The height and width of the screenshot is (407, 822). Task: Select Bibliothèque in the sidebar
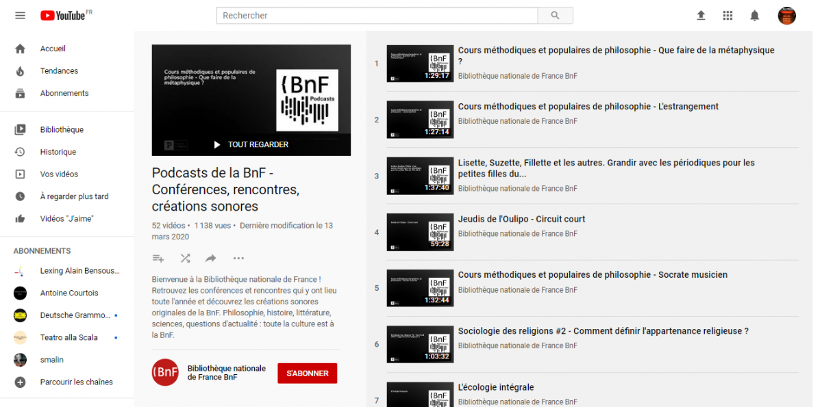62,129
